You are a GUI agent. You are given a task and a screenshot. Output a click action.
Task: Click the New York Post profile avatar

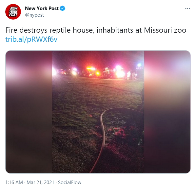pyautogui.click(x=13, y=11)
